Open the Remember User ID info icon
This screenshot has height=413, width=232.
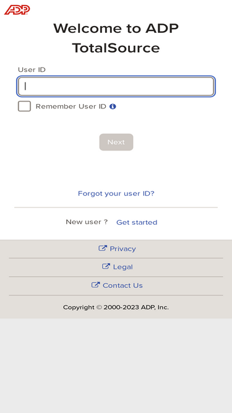pos(113,107)
